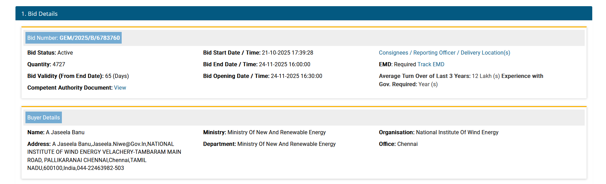
Task: Open Consignees / Reporting Officer / Delivery Location(s) link
Action: 444,53
